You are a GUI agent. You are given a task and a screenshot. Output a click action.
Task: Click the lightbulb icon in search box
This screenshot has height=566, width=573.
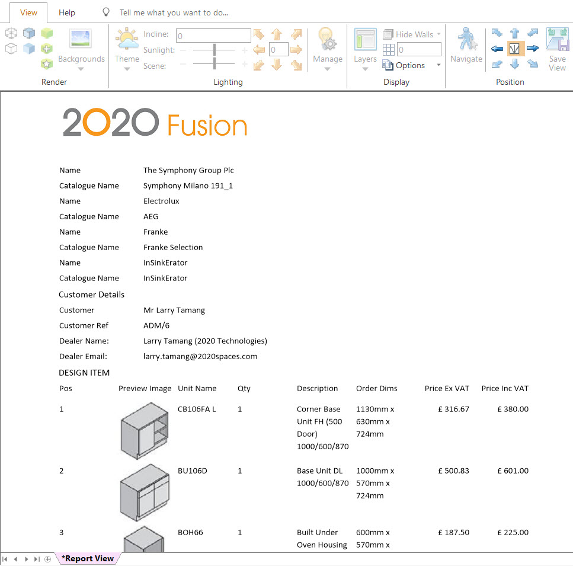(x=106, y=12)
